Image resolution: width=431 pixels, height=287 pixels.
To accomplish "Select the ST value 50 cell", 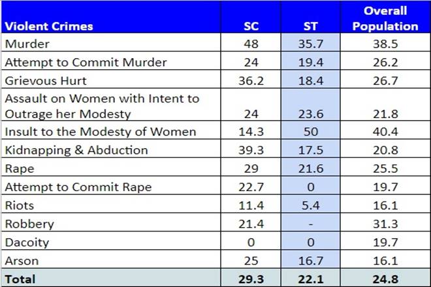I will tap(311, 132).
